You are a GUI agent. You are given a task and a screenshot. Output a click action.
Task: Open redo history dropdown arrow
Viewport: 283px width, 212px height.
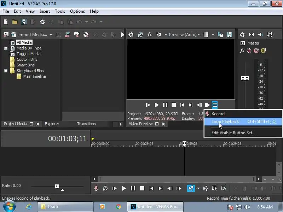click(x=101, y=22)
